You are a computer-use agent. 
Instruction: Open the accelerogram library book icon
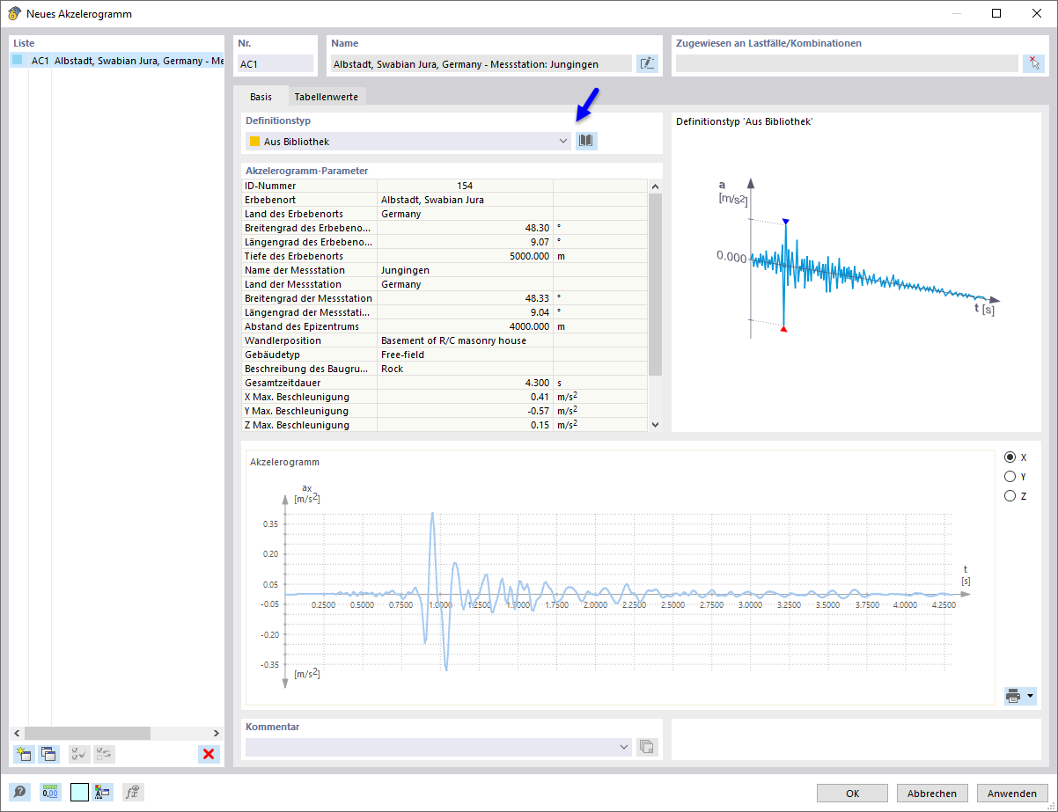click(586, 141)
